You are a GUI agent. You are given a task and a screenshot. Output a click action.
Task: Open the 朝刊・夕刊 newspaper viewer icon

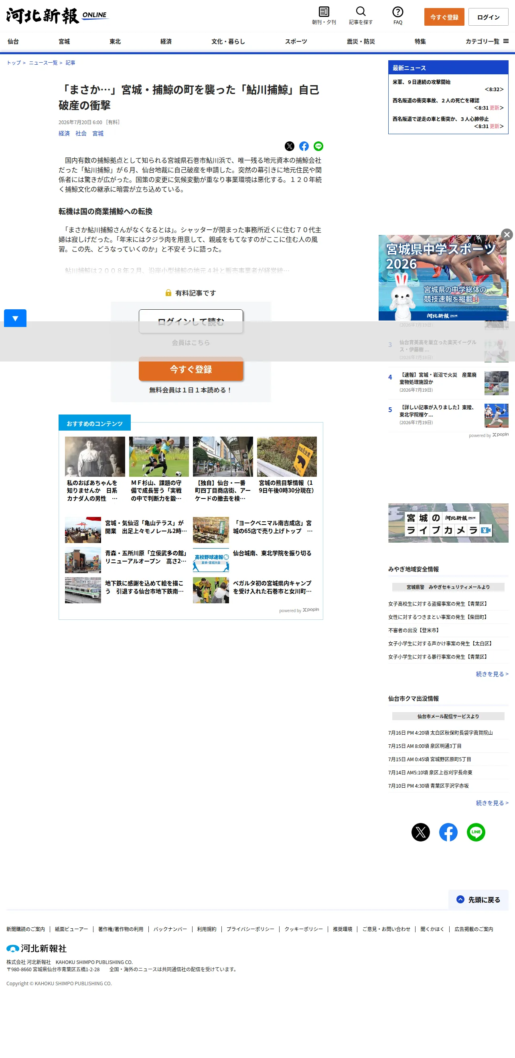point(324,16)
